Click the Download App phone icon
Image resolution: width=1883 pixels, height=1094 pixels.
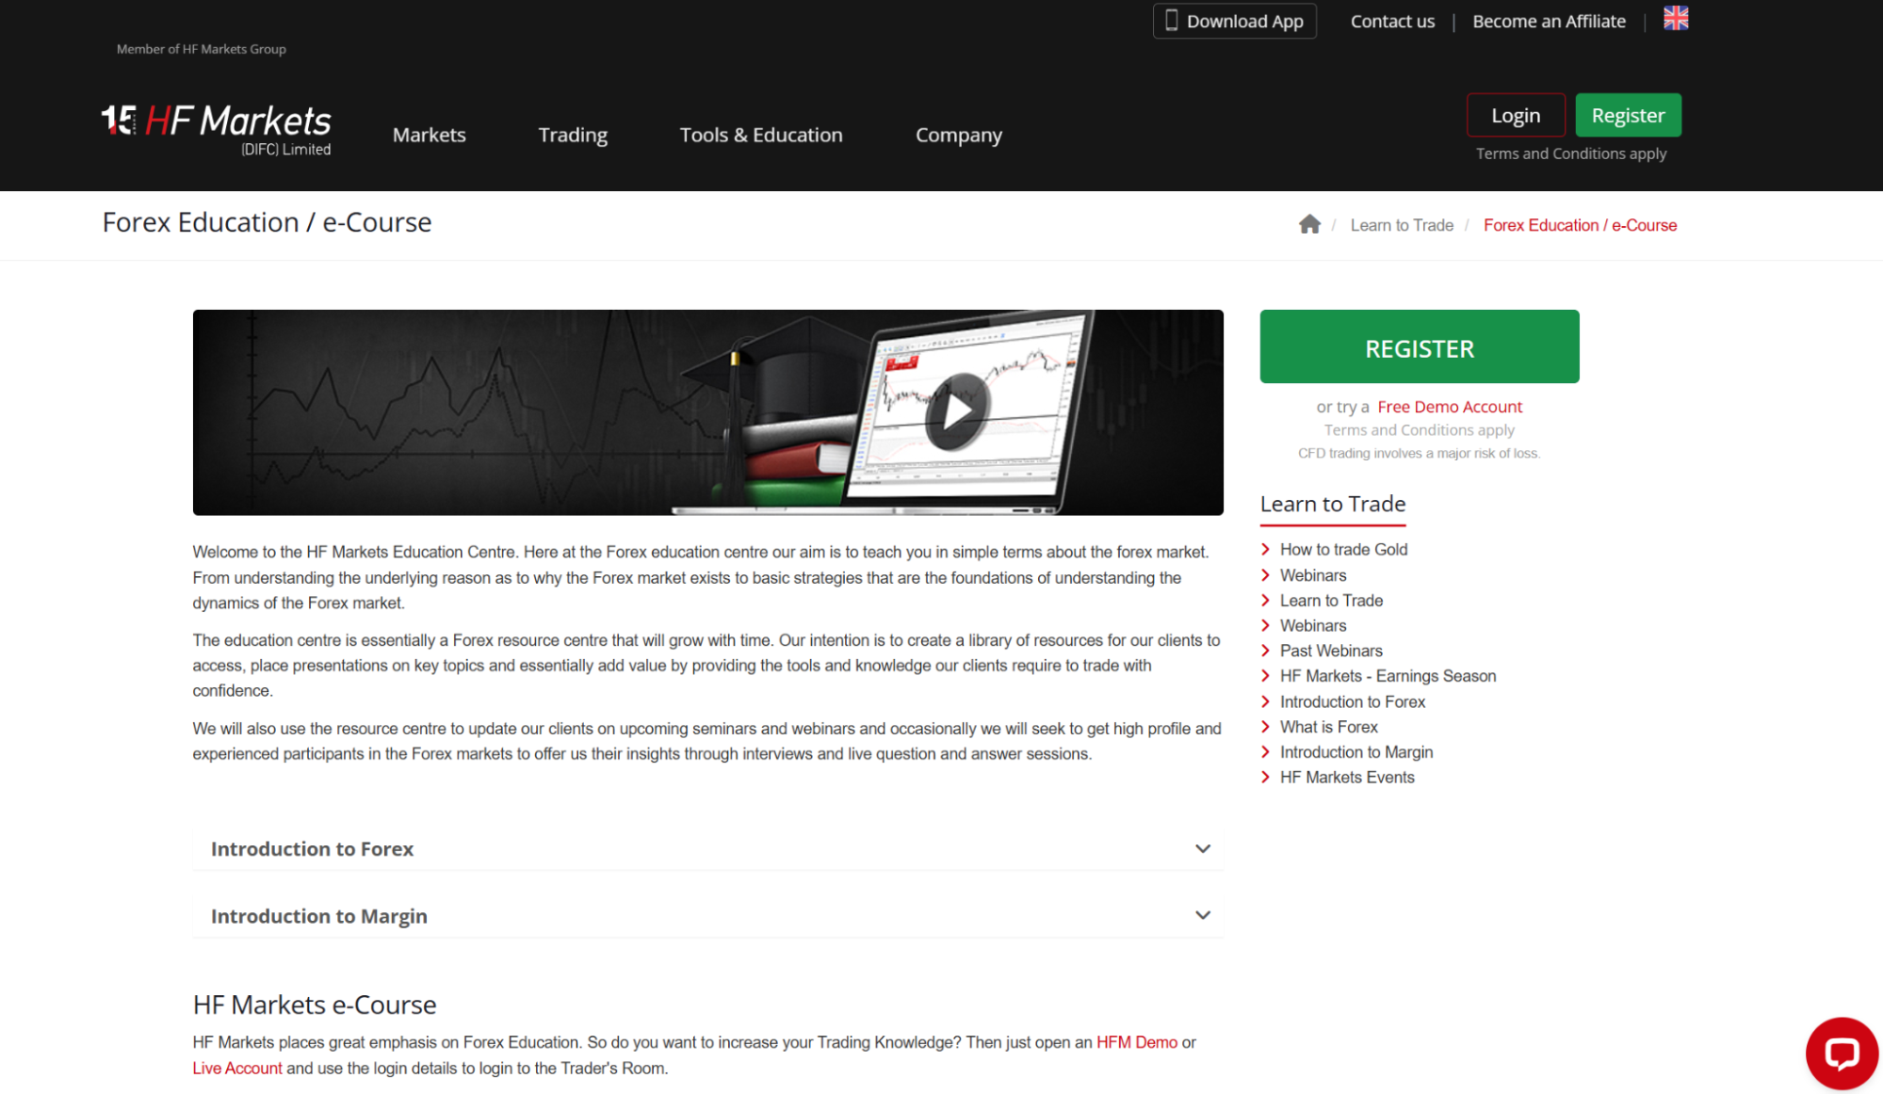pyautogui.click(x=1172, y=21)
